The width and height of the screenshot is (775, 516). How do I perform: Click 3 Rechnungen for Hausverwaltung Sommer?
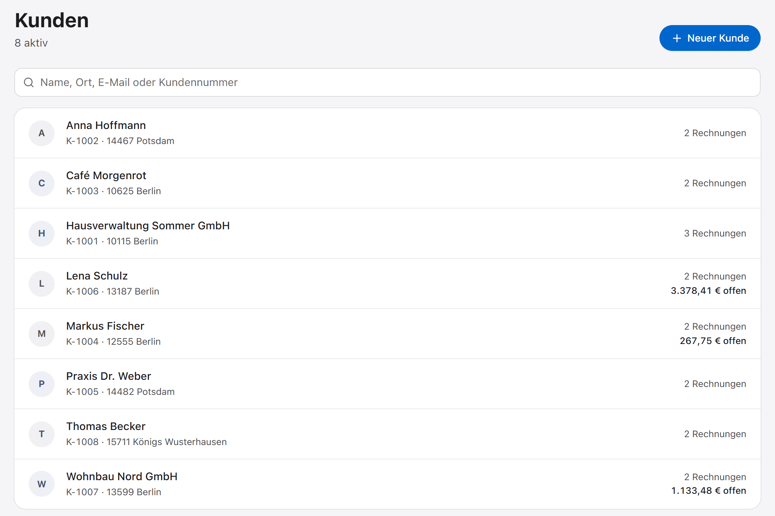715,233
